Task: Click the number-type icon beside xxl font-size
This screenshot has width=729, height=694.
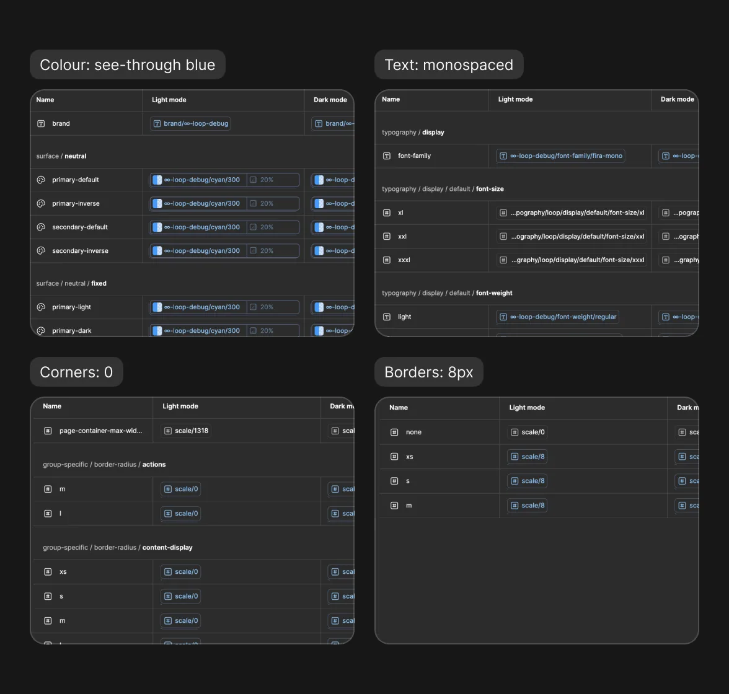Action: pyautogui.click(x=387, y=236)
